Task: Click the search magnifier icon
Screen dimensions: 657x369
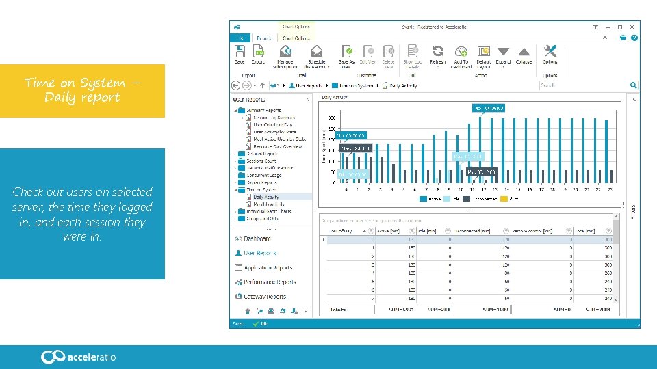Action: (x=633, y=85)
